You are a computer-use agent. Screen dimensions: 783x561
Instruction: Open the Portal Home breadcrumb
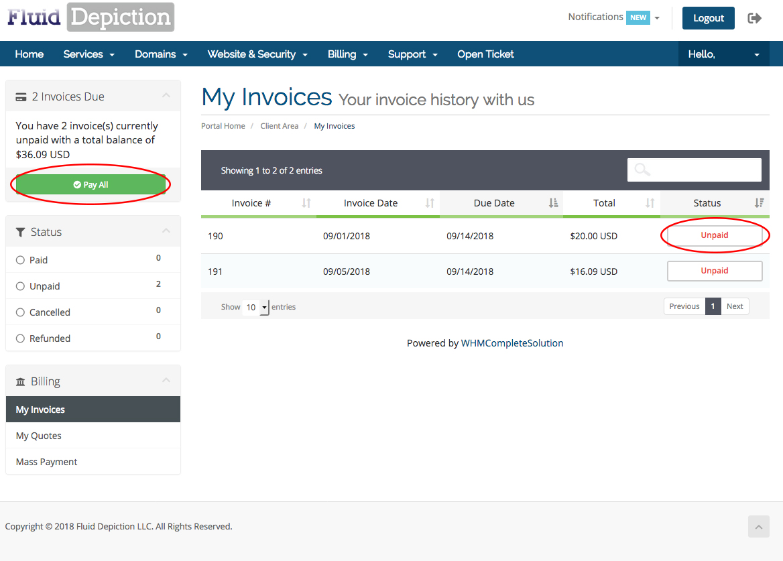223,126
